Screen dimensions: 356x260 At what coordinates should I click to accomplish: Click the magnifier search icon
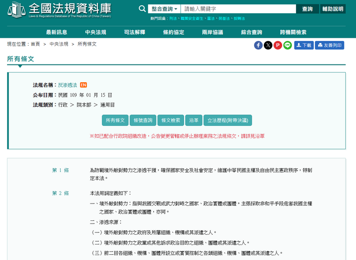142,8
